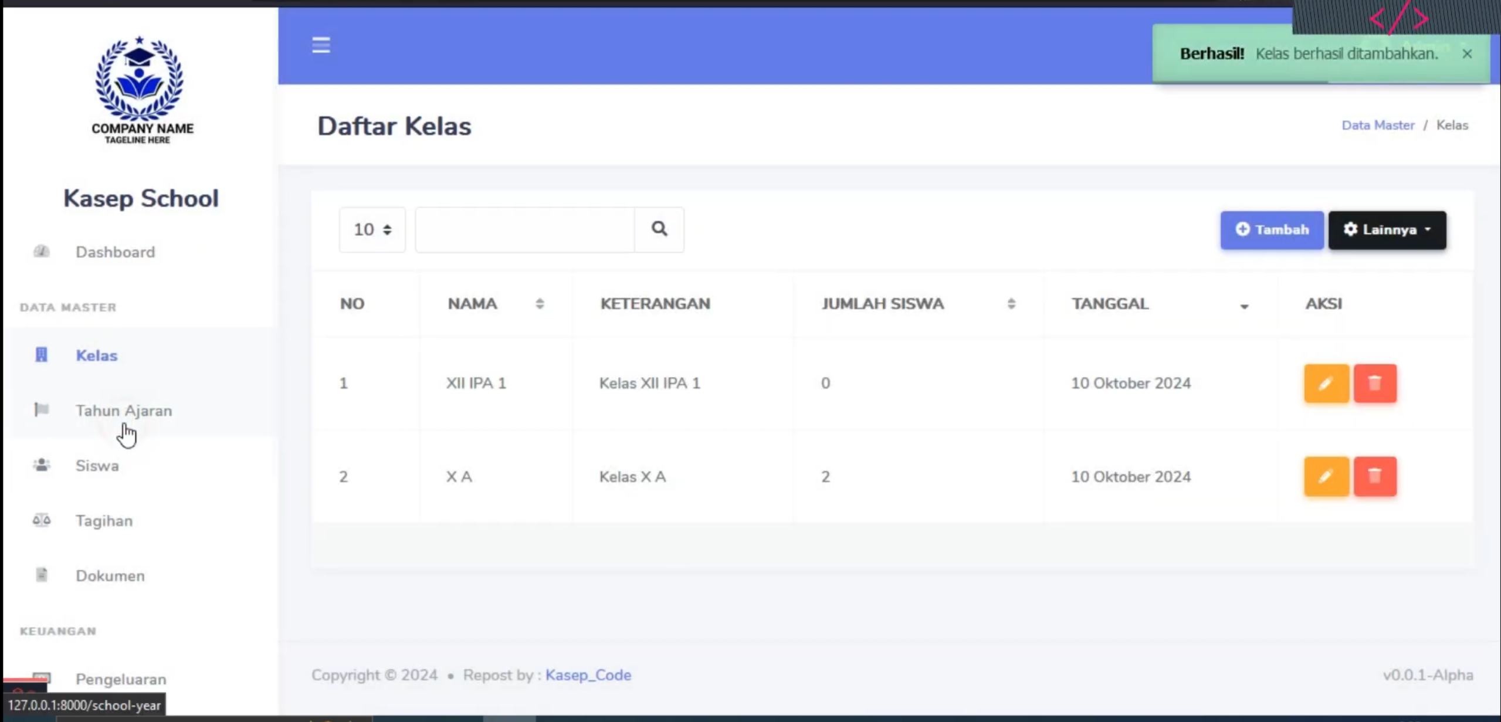Open the Lainnya dropdown menu
Screen dimensions: 1501x722
(x=1387, y=230)
